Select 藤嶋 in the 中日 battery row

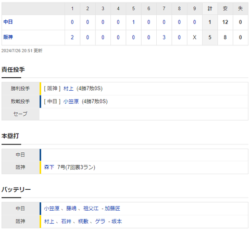click(x=71, y=209)
